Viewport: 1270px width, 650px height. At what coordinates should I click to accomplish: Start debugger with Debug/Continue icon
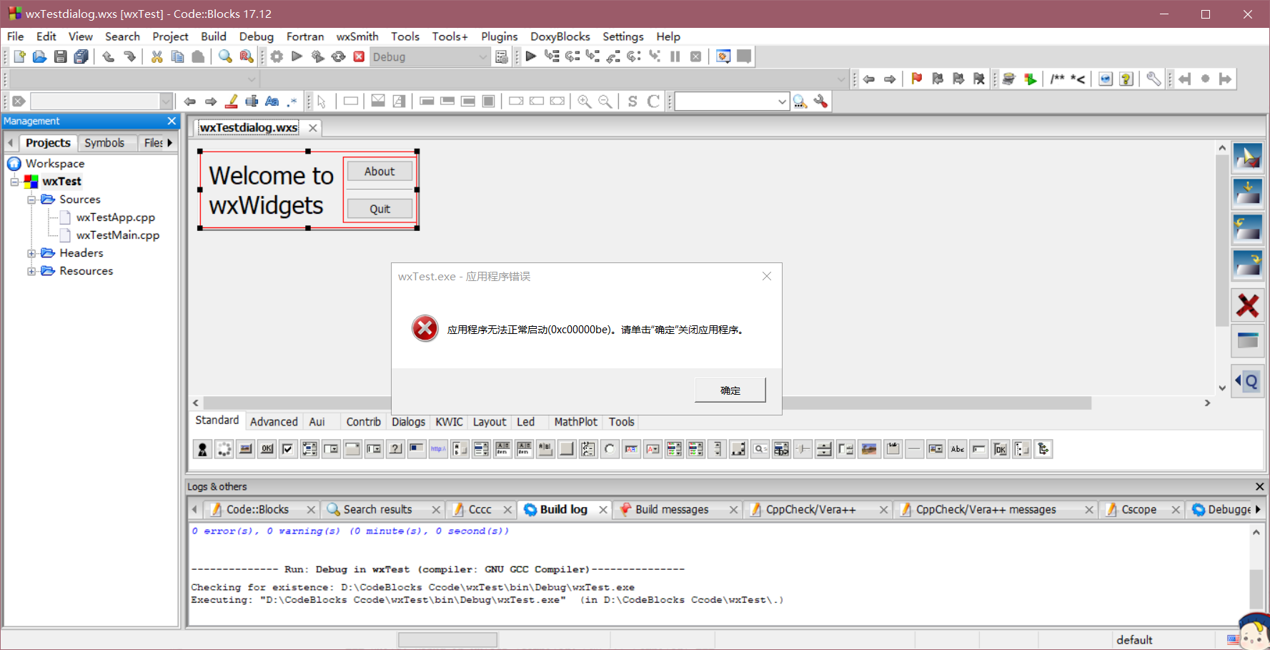pyautogui.click(x=531, y=56)
